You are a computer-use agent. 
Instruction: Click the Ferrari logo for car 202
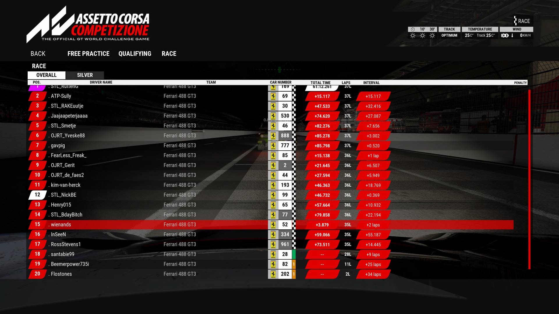coord(273,274)
